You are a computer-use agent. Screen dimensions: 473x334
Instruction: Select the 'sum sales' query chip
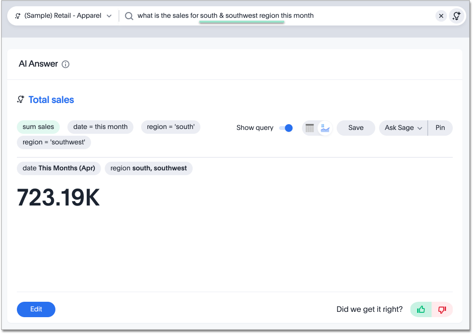coord(38,127)
